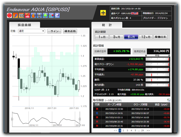Click the yellow plus add button

[103, 13]
